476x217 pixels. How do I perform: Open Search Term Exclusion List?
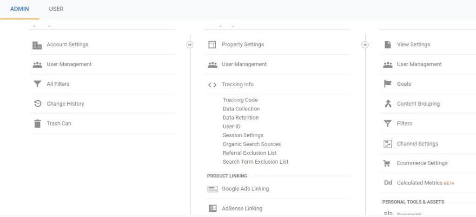click(256, 162)
